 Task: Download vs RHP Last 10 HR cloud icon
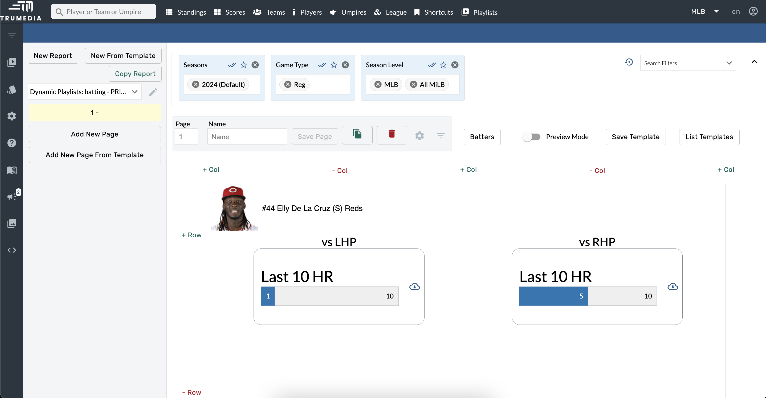click(673, 287)
